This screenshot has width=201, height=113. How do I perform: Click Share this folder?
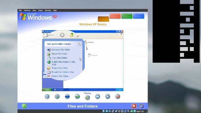pyautogui.click(x=60, y=68)
